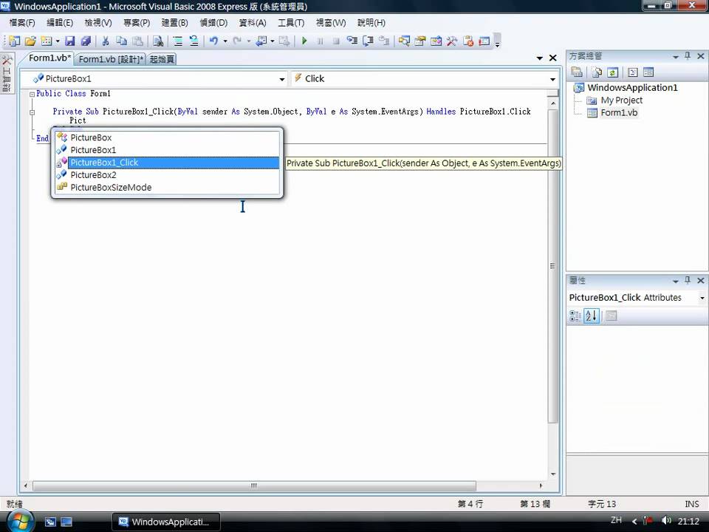
Task: Click the Copy toolbar icon
Action: click(121, 41)
